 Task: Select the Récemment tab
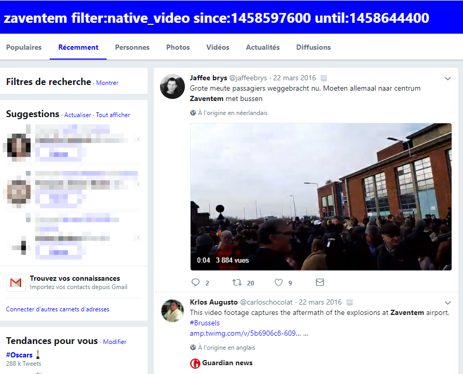[x=78, y=47]
